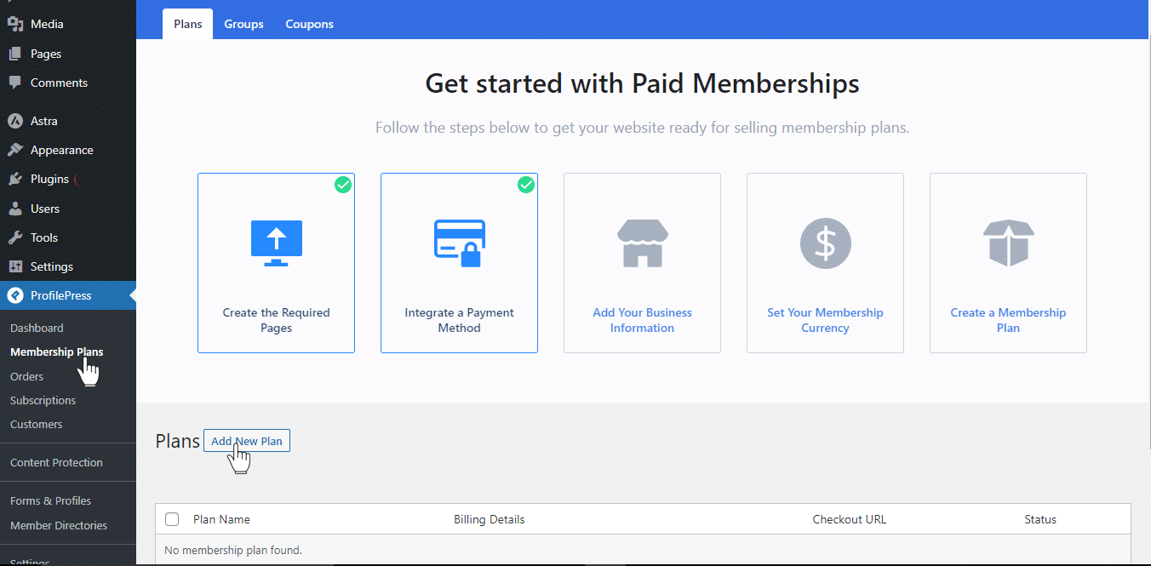The height and width of the screenshot is (566, 1151).
Task: Click the Astra logo icon
Action: pos(14,121)
